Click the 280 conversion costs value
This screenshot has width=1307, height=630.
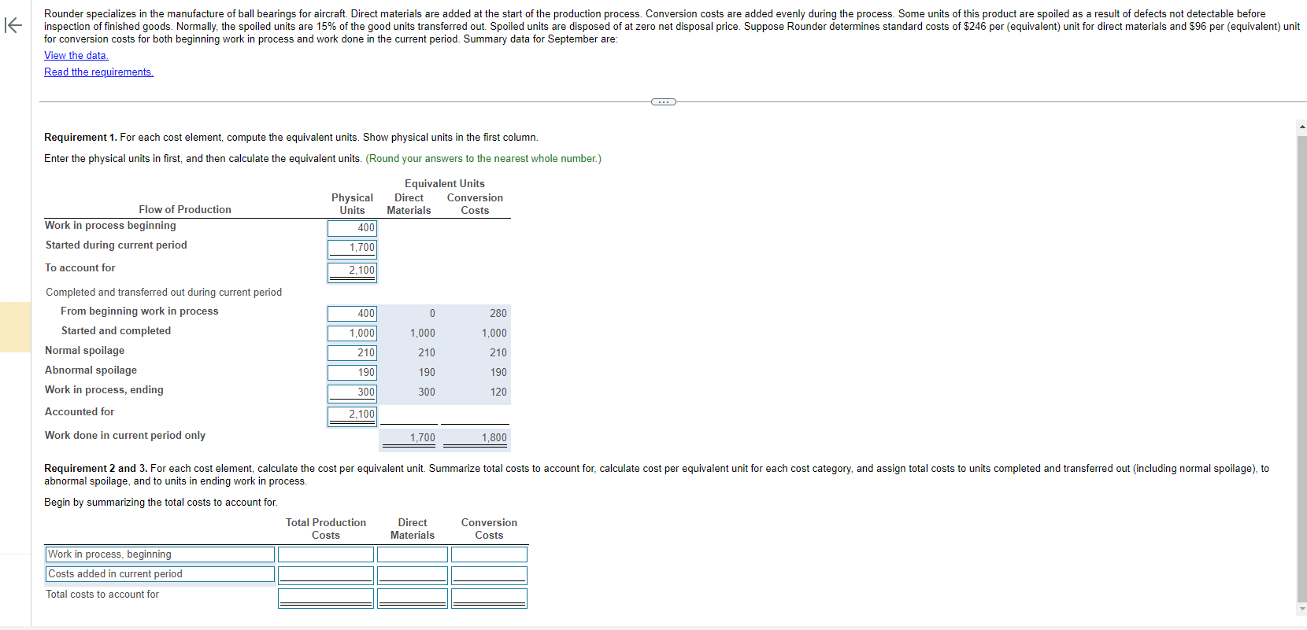click(498, 313)
